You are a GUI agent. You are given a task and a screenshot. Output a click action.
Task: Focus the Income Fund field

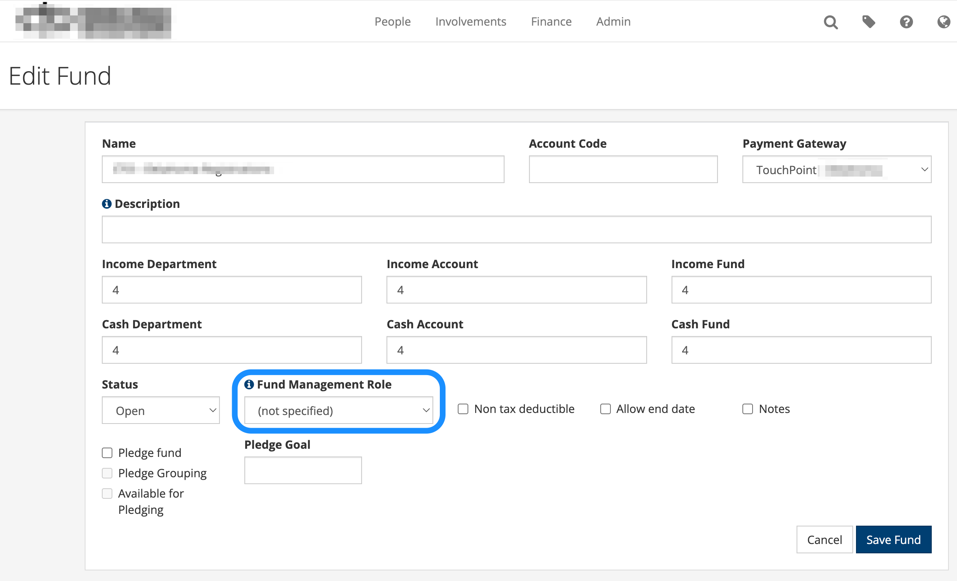(801, 290)
